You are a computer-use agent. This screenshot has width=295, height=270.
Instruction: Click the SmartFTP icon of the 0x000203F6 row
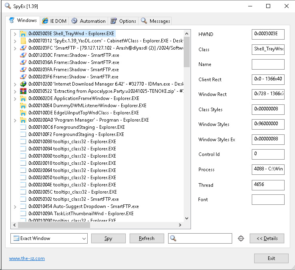23,77
